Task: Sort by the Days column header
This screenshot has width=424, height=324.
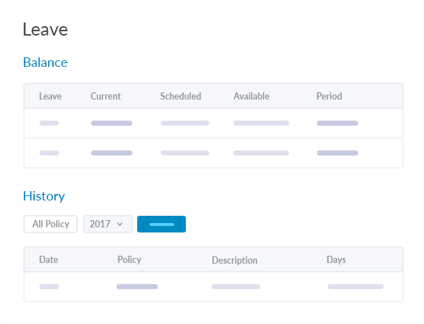Action: (336, 259)
